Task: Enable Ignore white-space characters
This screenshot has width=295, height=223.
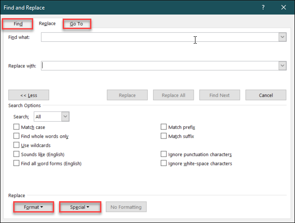Action: [164, 163]
